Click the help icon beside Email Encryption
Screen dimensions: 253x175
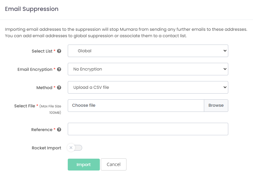(59, 69)
